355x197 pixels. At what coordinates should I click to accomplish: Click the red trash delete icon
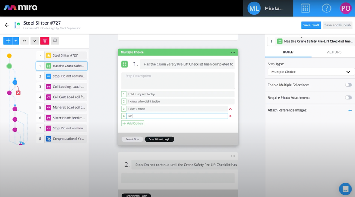(45, 41)
